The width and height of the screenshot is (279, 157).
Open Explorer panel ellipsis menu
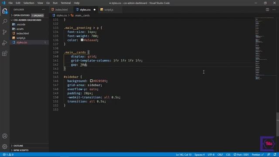coord(44,10)
